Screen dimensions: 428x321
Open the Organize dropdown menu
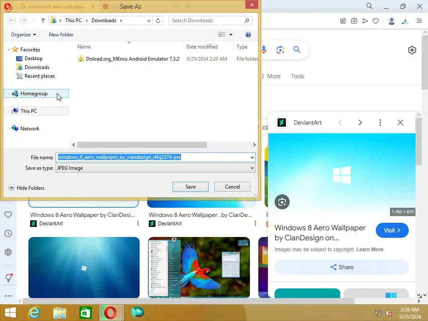tap(23, 35)
